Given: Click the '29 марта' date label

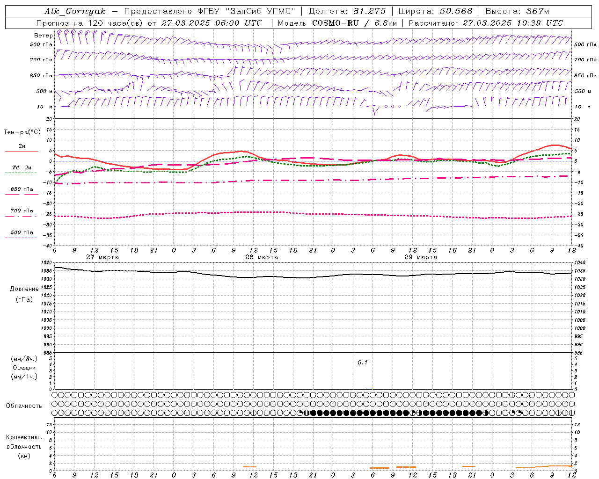Looking at the screenshot, I should 421,257.
